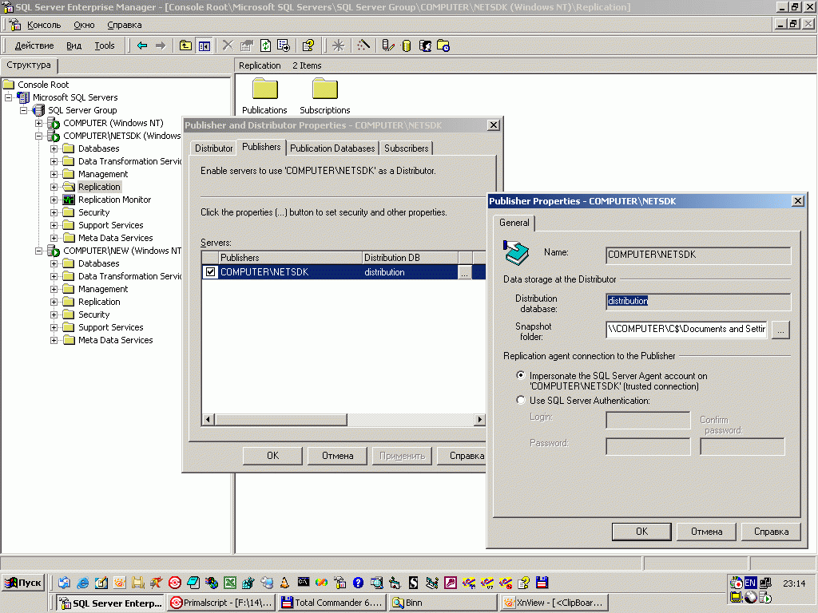
Task: Collapse the SQL Server Group node
Action: tap(23, 110)
